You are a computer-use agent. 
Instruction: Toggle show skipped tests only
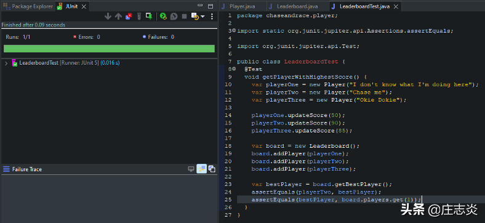(139, 17)
